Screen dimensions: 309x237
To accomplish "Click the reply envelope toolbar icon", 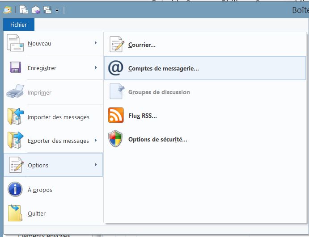I will (36, 10).
